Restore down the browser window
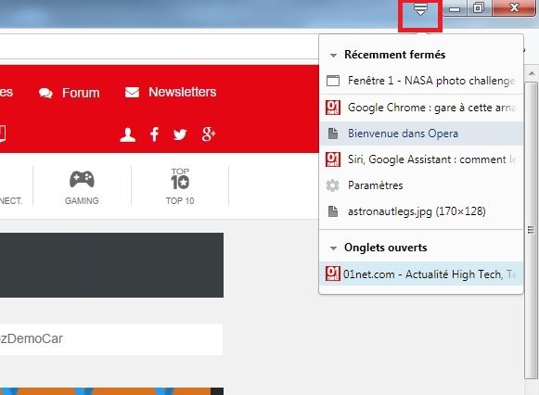Image resolution: width=539 pixels, height=395 pixels. 479,8
